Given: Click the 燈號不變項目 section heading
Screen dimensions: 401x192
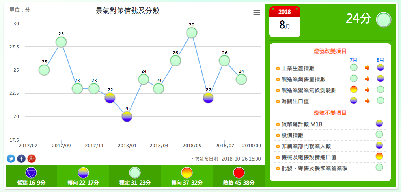Looking at the screenshot, I should (330, 113).
